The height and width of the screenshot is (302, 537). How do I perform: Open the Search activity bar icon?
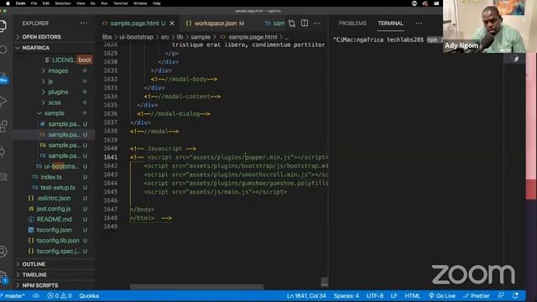pyautogui.click(x=3, y=49)
